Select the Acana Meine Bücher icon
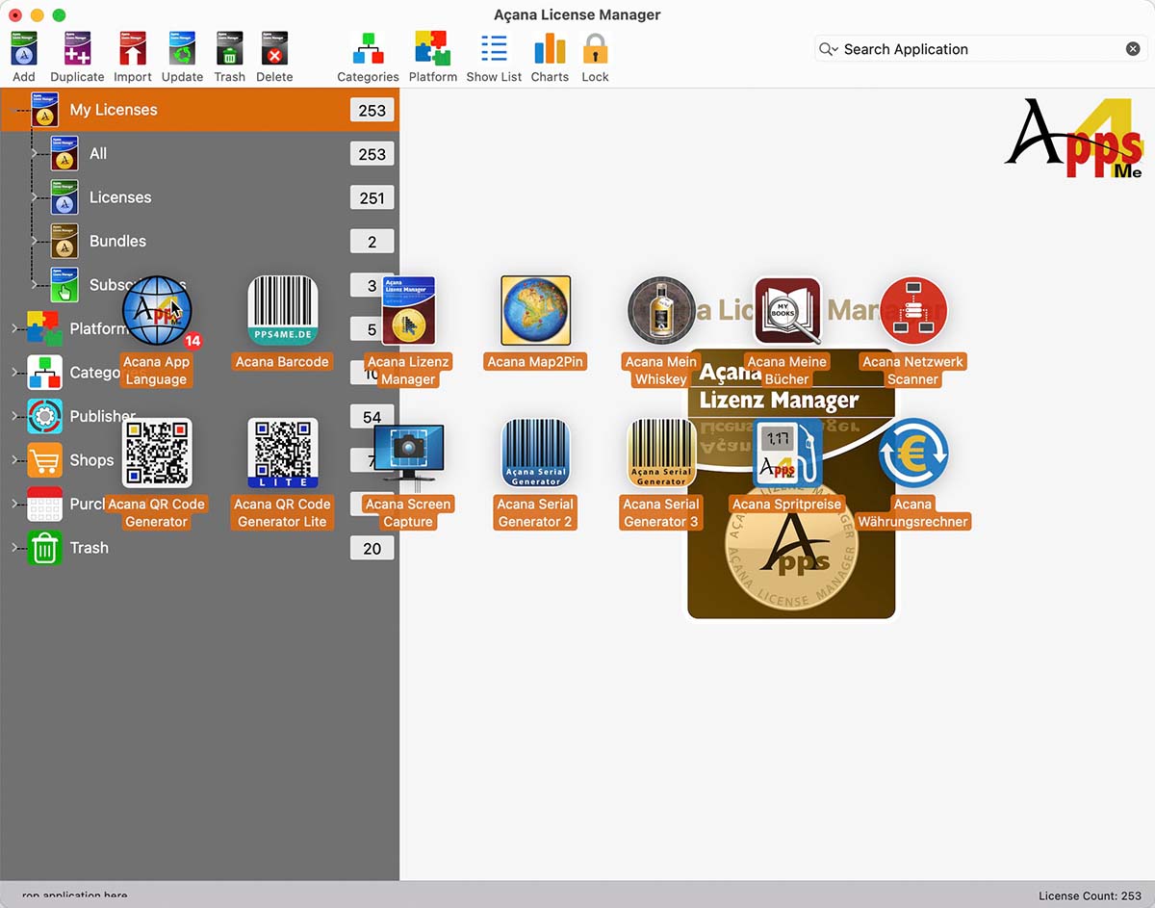 787,311
